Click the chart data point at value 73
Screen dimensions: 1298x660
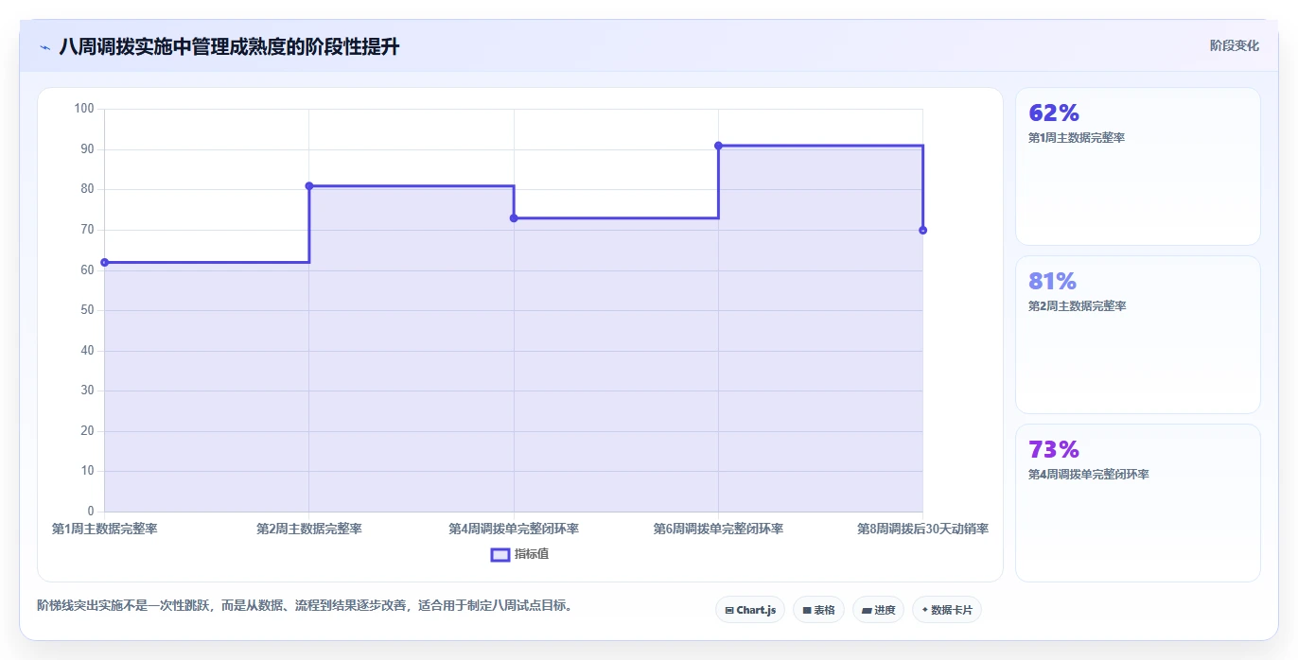click(x=514, y=218)
